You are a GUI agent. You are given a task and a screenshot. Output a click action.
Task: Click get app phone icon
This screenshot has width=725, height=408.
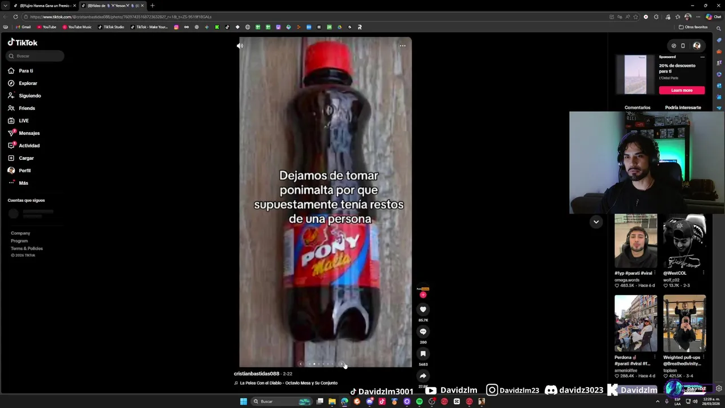683,46
